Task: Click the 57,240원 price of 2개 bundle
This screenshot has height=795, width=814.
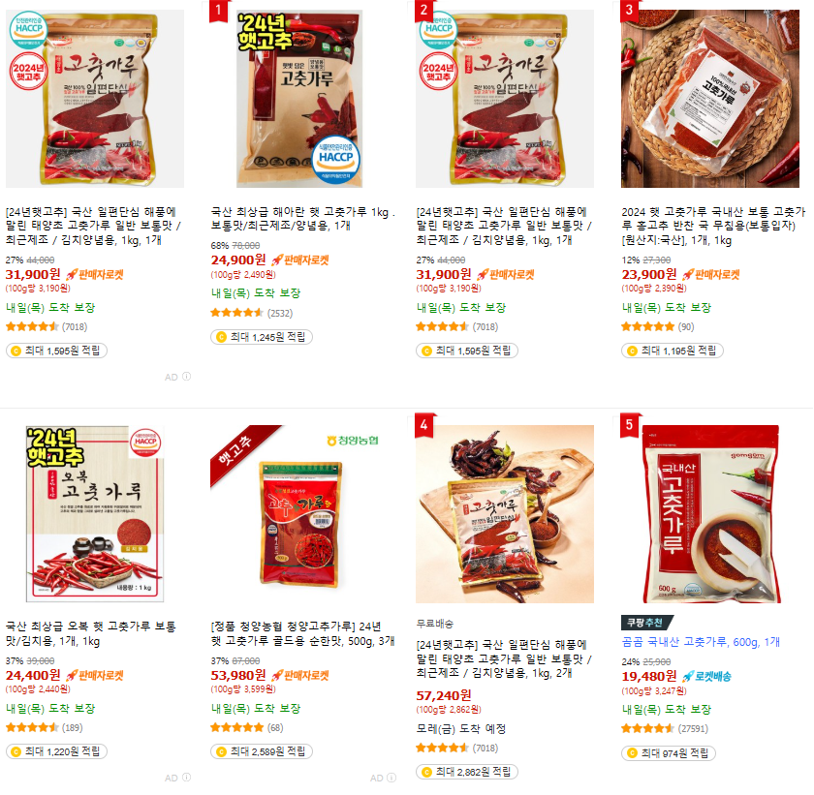Action: pyautogui.click(x=444, y=695)
